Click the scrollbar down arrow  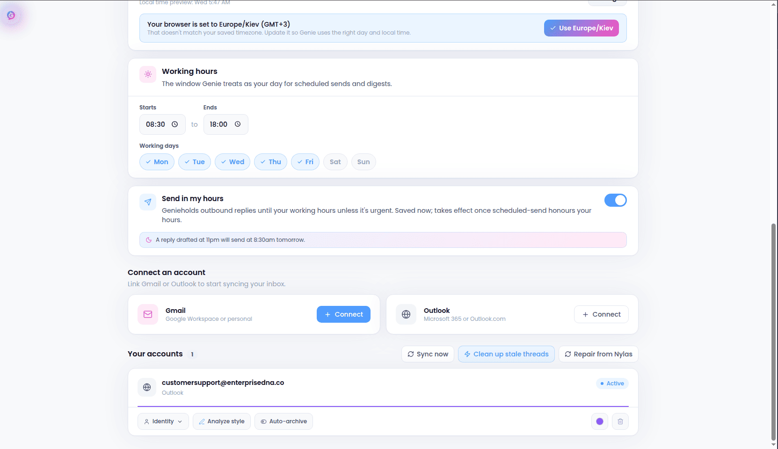pyautogui.click(x=773, y=445)
